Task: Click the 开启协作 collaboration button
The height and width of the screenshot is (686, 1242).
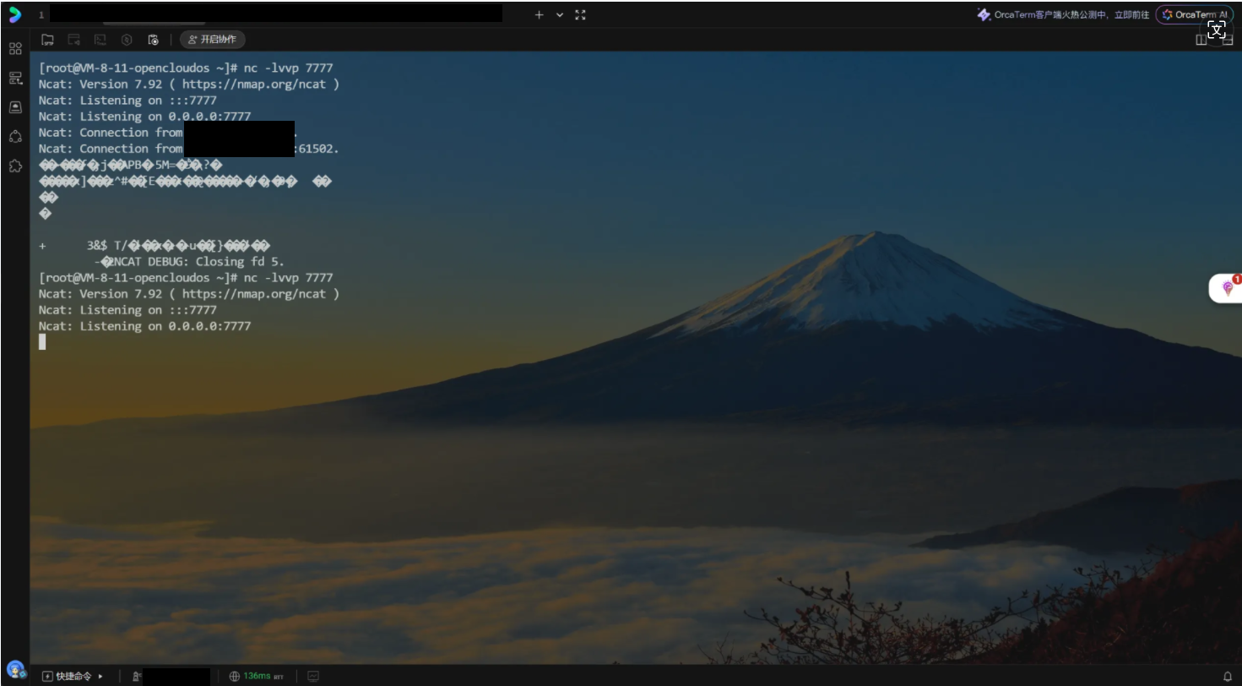Action: point(213,40)
